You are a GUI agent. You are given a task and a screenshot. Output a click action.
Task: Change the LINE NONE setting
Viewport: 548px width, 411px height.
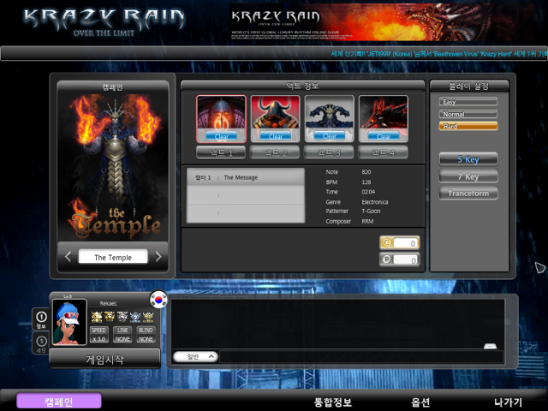pyautogui.click(x=122, y=335)
